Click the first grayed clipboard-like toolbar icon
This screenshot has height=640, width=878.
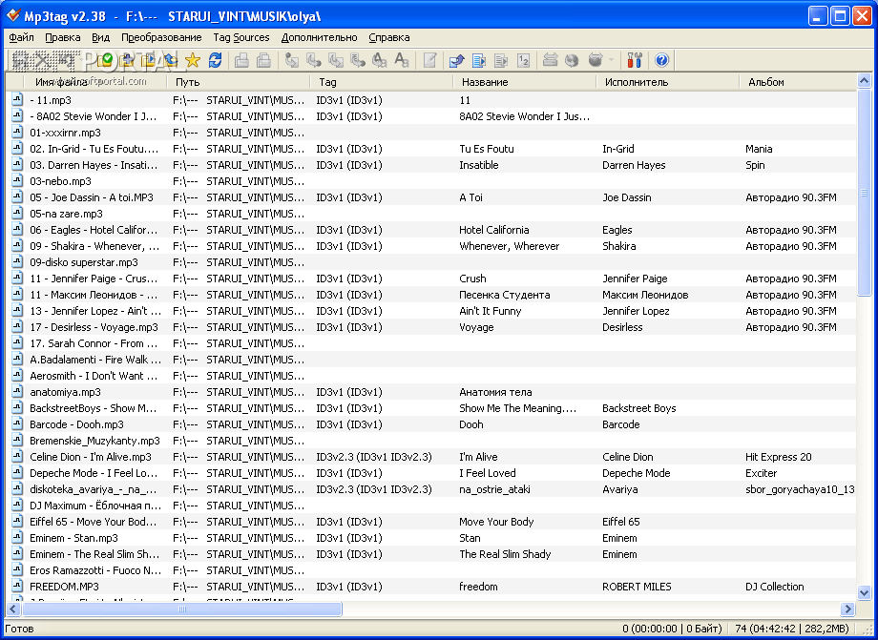pyautogui.click(x=241, y=60)
